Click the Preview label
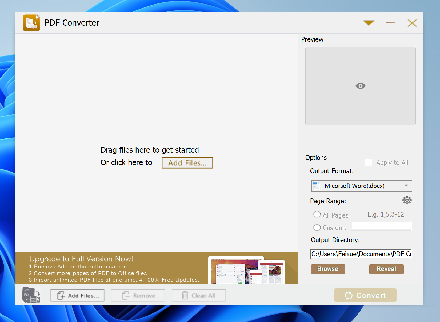440x322 pixels. point(312,39)
